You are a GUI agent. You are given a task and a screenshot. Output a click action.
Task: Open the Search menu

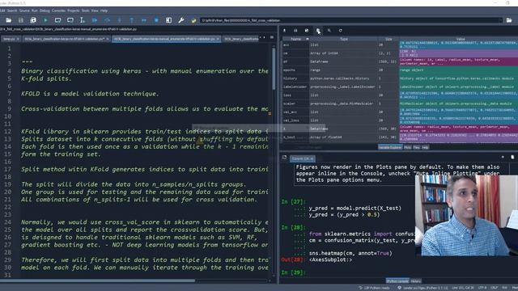[x=12, y=11]
